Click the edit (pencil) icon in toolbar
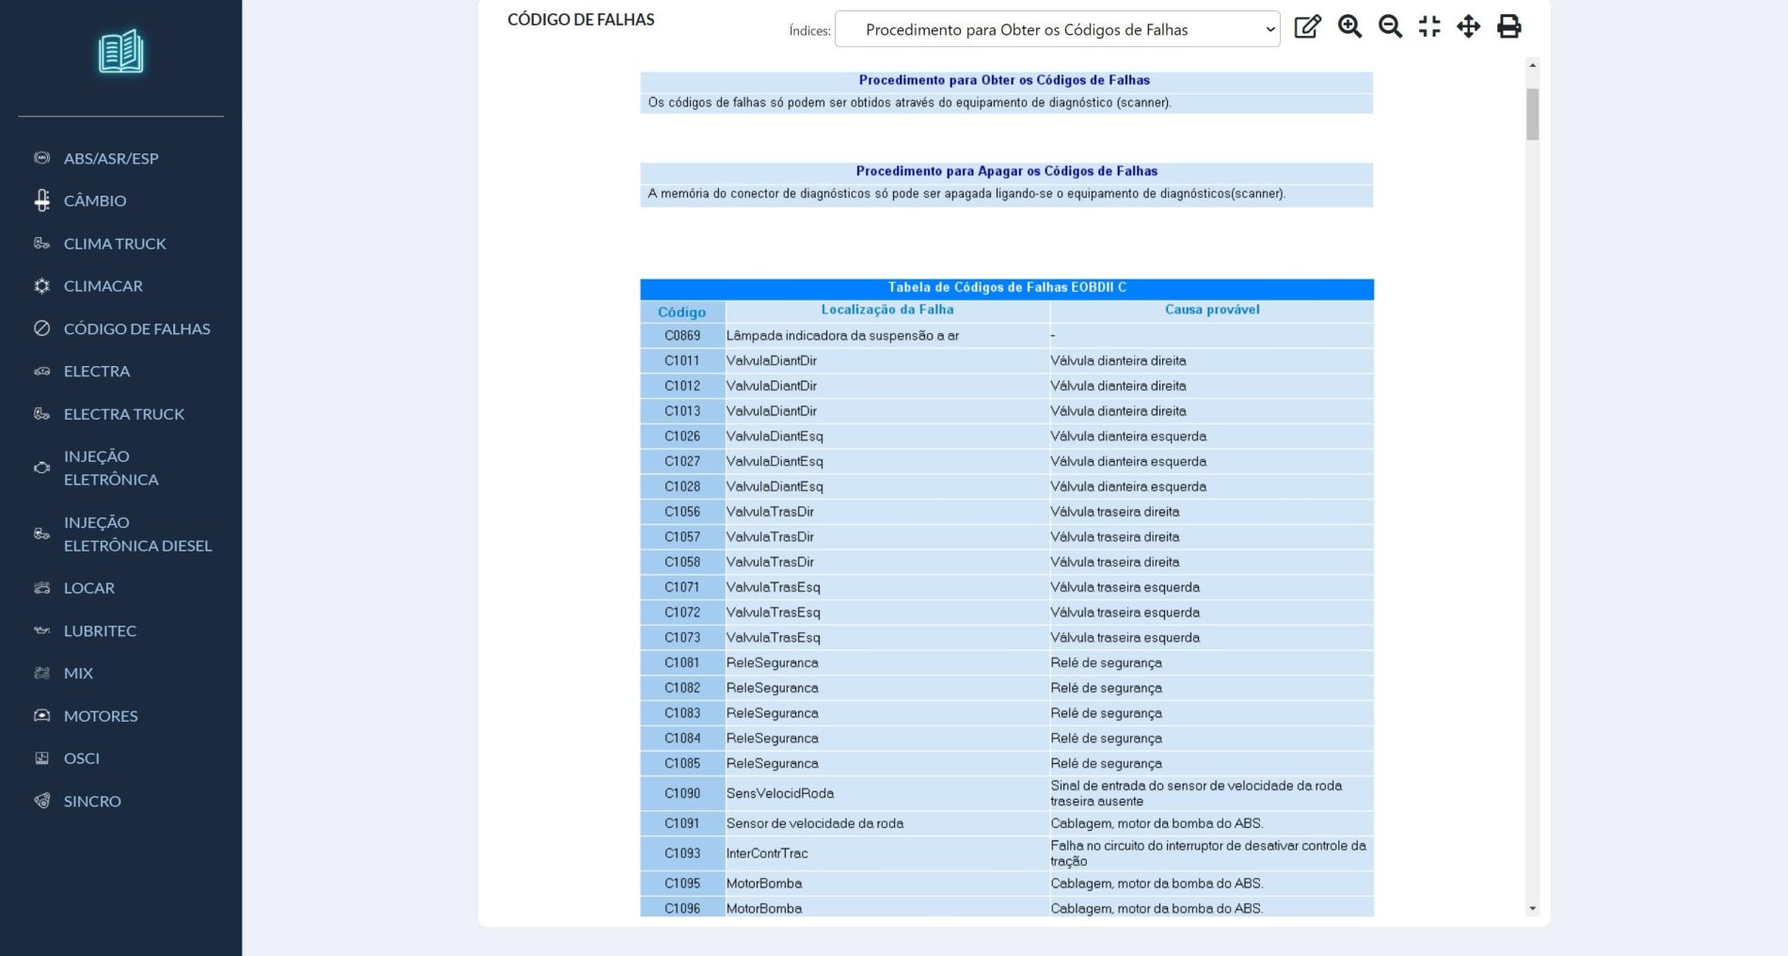 pos(1307,27)
